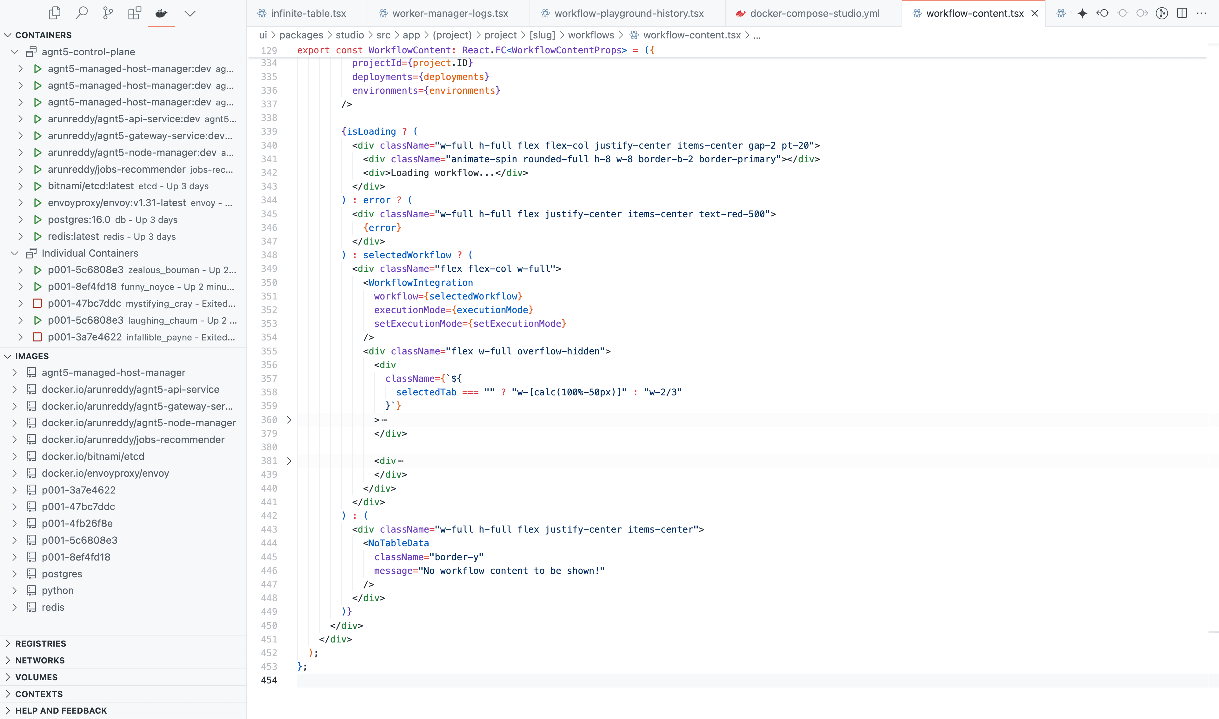Click breadcrumb '(project)'

(452, 35)
